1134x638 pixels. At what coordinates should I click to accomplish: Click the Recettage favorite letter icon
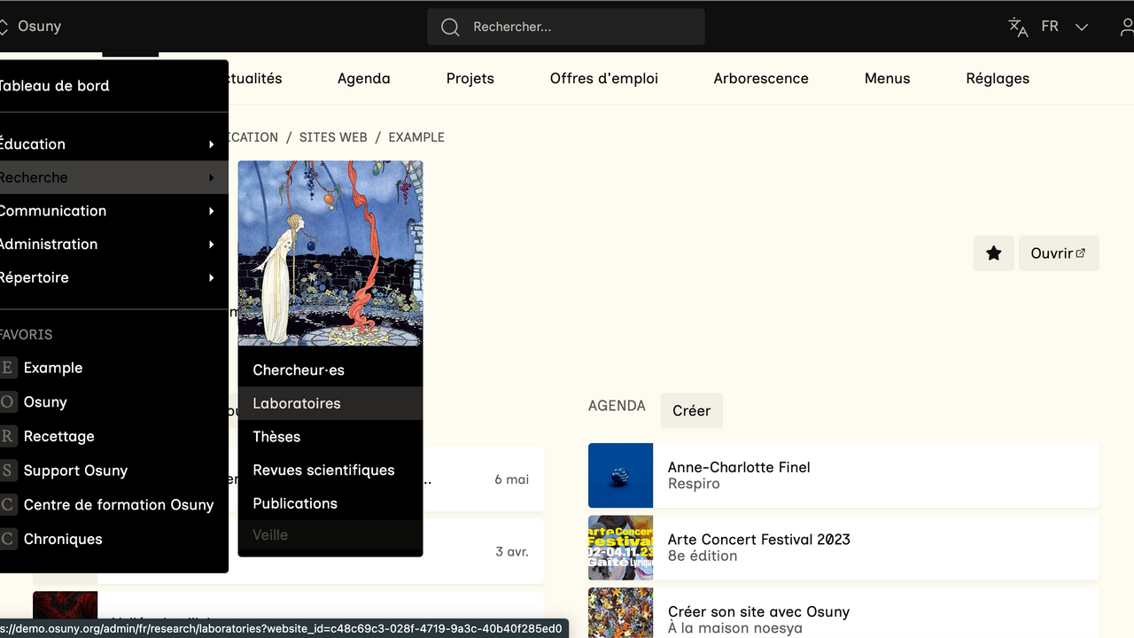[x=8, y=436]
